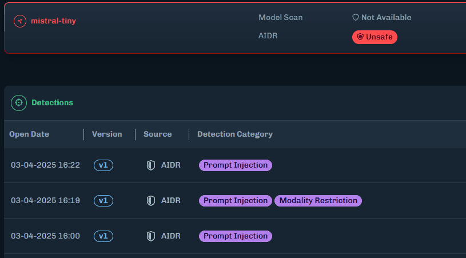Click AIDR source text in 16:19 row
This screenshot has height=258, width=466.
tap(170, 200)
